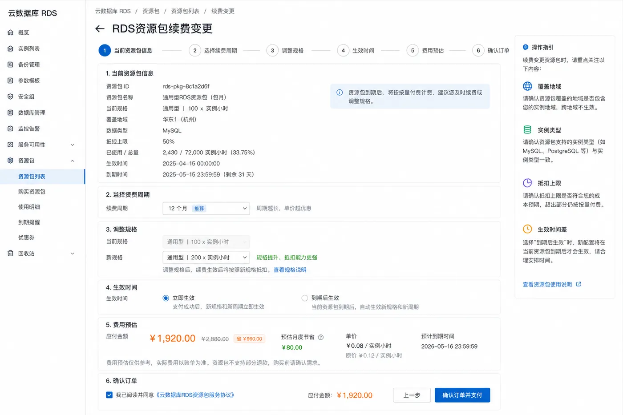Click the 生效时间差 clock icon

pos(527,229)
